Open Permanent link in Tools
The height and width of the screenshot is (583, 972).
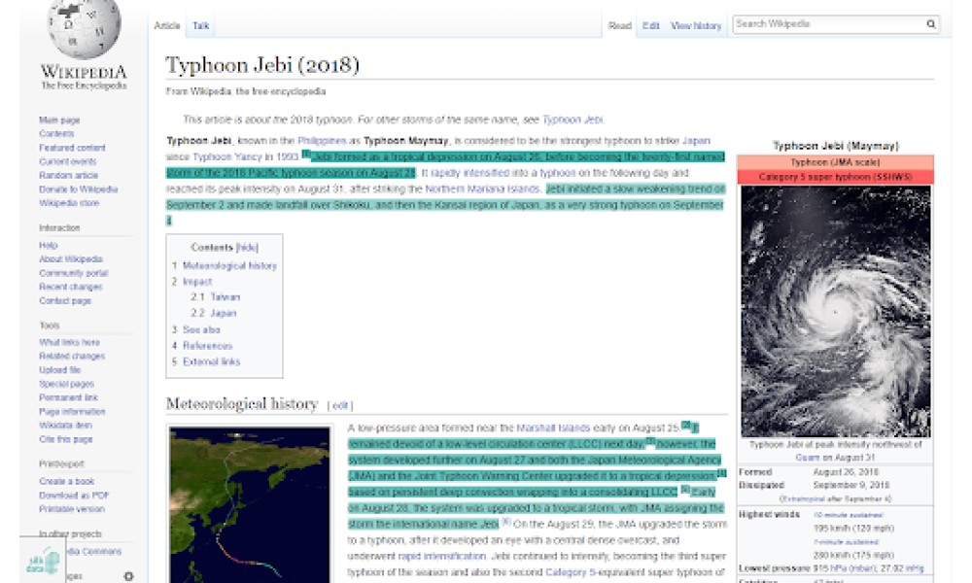pyautogui.click(x=68, y=397)
